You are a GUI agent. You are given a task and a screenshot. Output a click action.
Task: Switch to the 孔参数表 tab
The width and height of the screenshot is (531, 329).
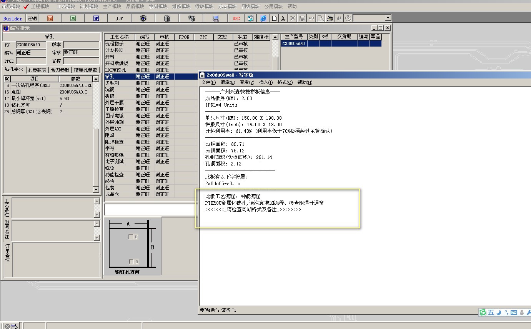pos(37,70)
